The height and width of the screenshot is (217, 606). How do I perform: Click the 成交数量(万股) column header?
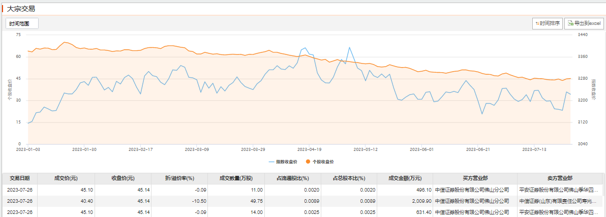(235, 178)
